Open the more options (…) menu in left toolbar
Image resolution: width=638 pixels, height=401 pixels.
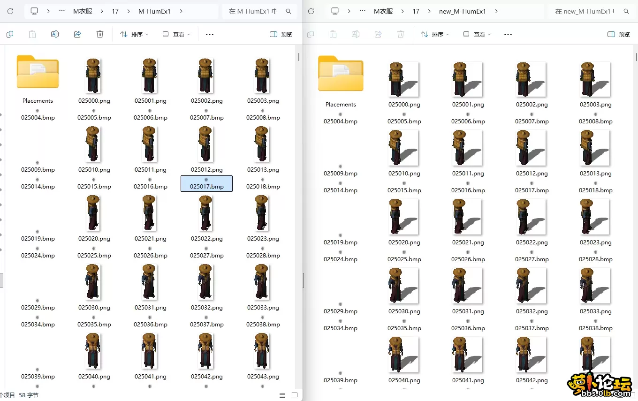210,34
